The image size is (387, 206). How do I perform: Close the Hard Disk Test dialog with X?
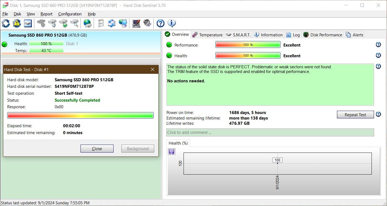[153, 69]
